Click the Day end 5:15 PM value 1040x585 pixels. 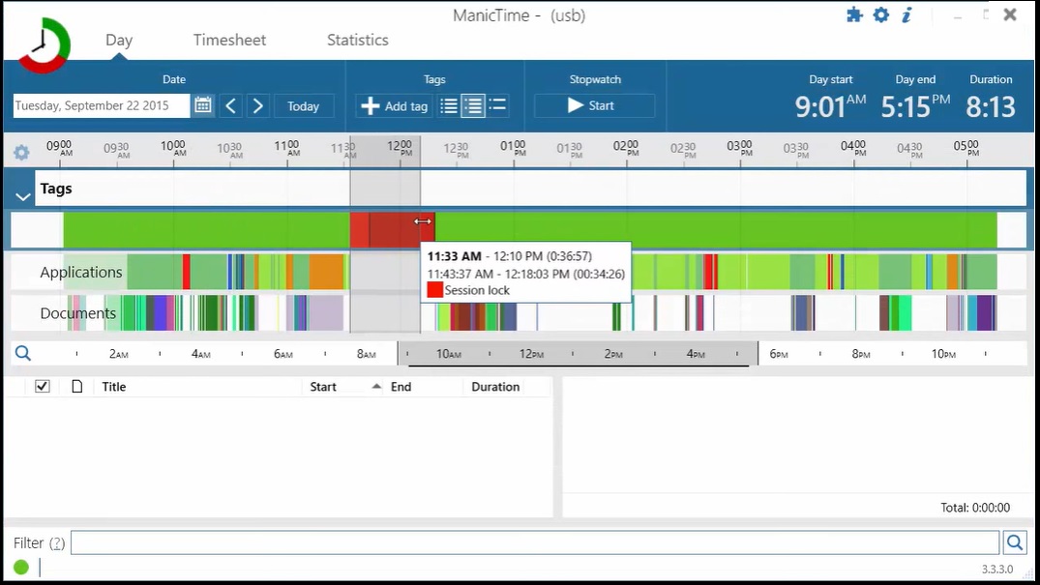[915, 106]
